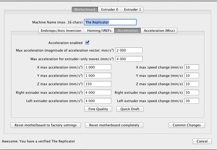Cancel the machine options dialog
Image resolution: width=217 pixels, height=150 pixels.
(x=202, y=141)
